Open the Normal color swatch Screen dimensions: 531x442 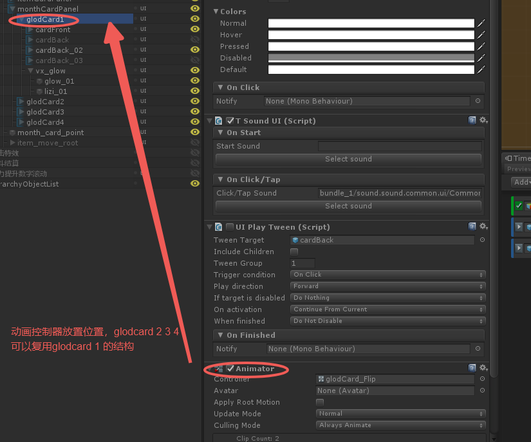[371, 23]
